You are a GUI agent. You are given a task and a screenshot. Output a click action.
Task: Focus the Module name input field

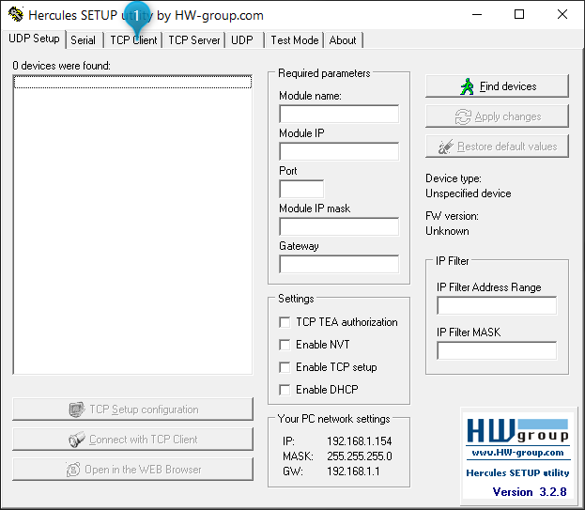[339, 114]
